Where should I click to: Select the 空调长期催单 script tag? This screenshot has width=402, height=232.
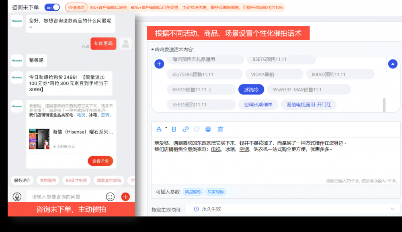[258, 105]
